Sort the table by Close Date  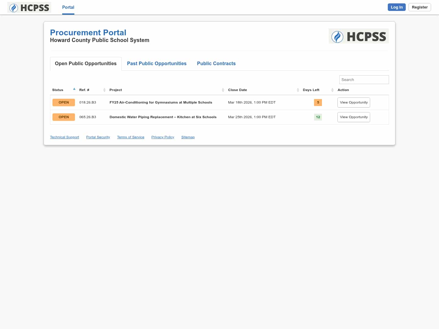298,90
